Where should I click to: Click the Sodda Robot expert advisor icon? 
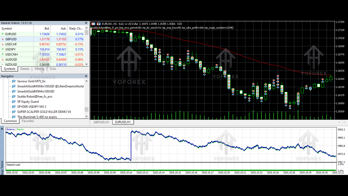pos(14,97)
